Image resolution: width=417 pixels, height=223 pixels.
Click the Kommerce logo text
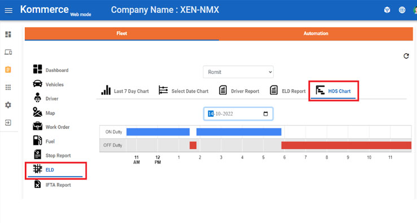(45, 10)
